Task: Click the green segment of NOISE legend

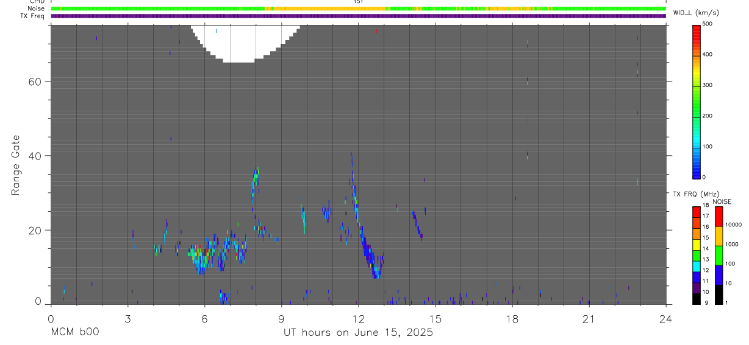Action: [719, 256]
